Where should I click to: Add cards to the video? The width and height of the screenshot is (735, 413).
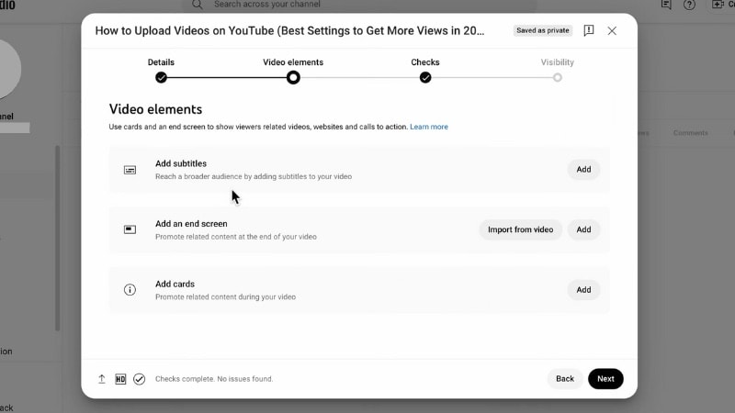583,290
